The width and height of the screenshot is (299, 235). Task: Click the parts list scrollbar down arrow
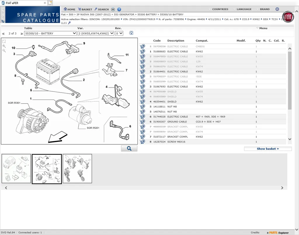(290, 139)
